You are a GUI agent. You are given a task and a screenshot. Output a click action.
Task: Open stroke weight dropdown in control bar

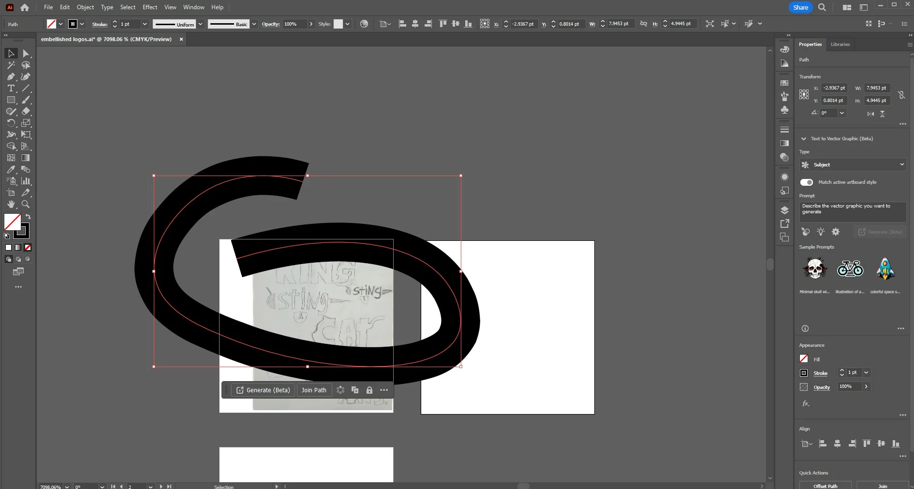click(x=145, y=24)
